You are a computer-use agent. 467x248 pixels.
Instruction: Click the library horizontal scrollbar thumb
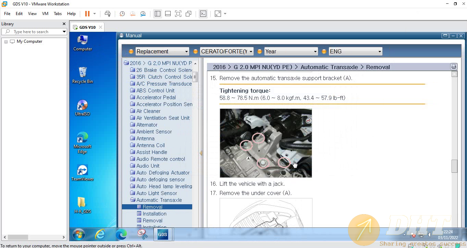(x=18, y=237)
